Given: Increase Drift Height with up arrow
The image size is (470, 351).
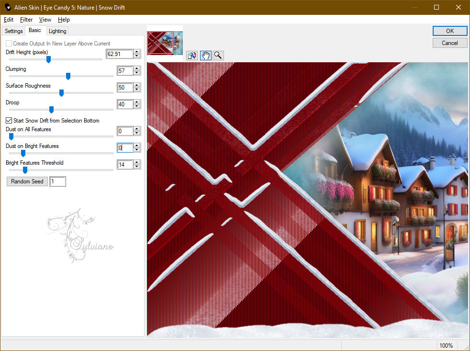Looking at the screenshot, I should click(x=137, y=52).
